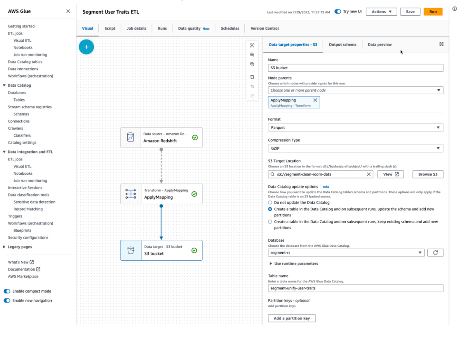Remove the ApplyMapping parent node
This screenshot has width=462, height=338.
click(315, 100)
